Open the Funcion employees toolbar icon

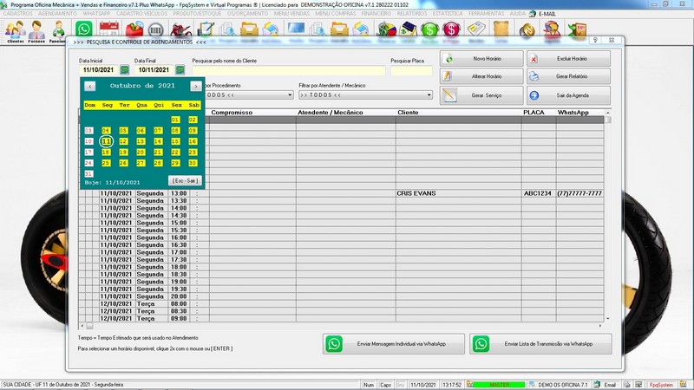pyautogui.click(x=57, y=31)
